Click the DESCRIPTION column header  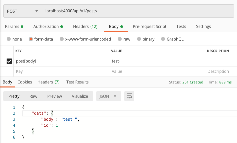[218, 51]
